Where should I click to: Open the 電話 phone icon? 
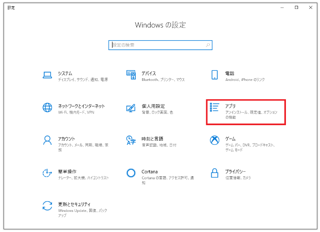215,75
